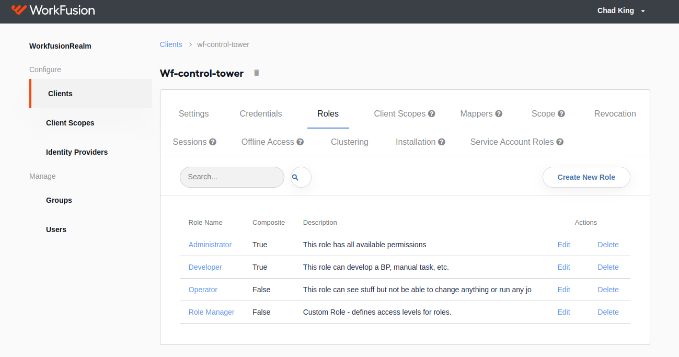
Task: Switch to the Credentials tab
Action: pyautogui.click(x=261, y=113)
